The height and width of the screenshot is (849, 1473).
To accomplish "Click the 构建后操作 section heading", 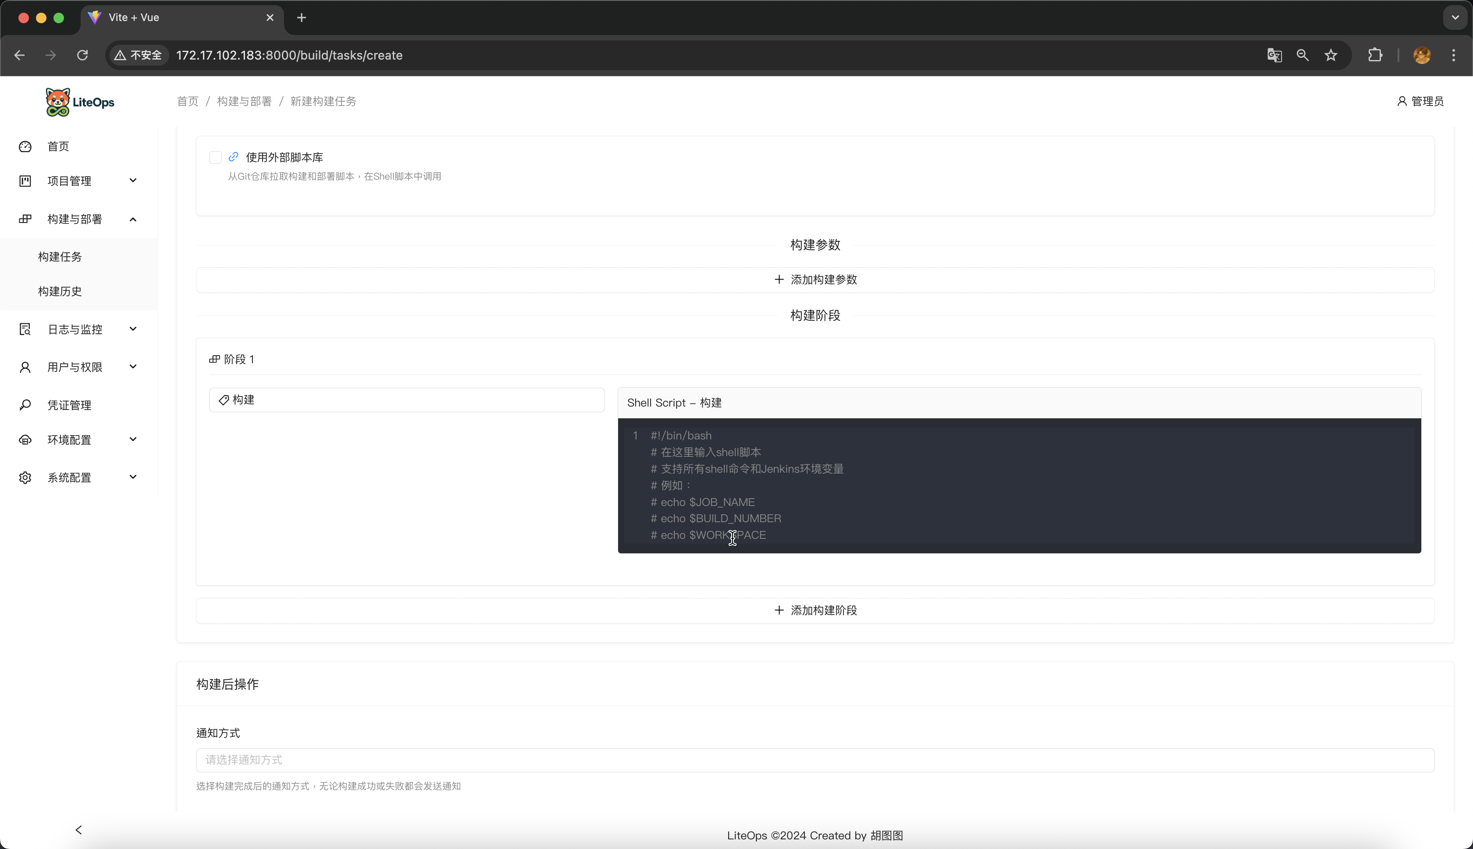I will coord(228,684).
